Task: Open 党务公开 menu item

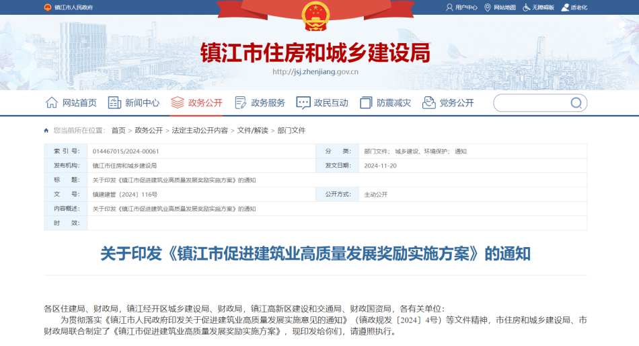Action: (x=457, y=103)
